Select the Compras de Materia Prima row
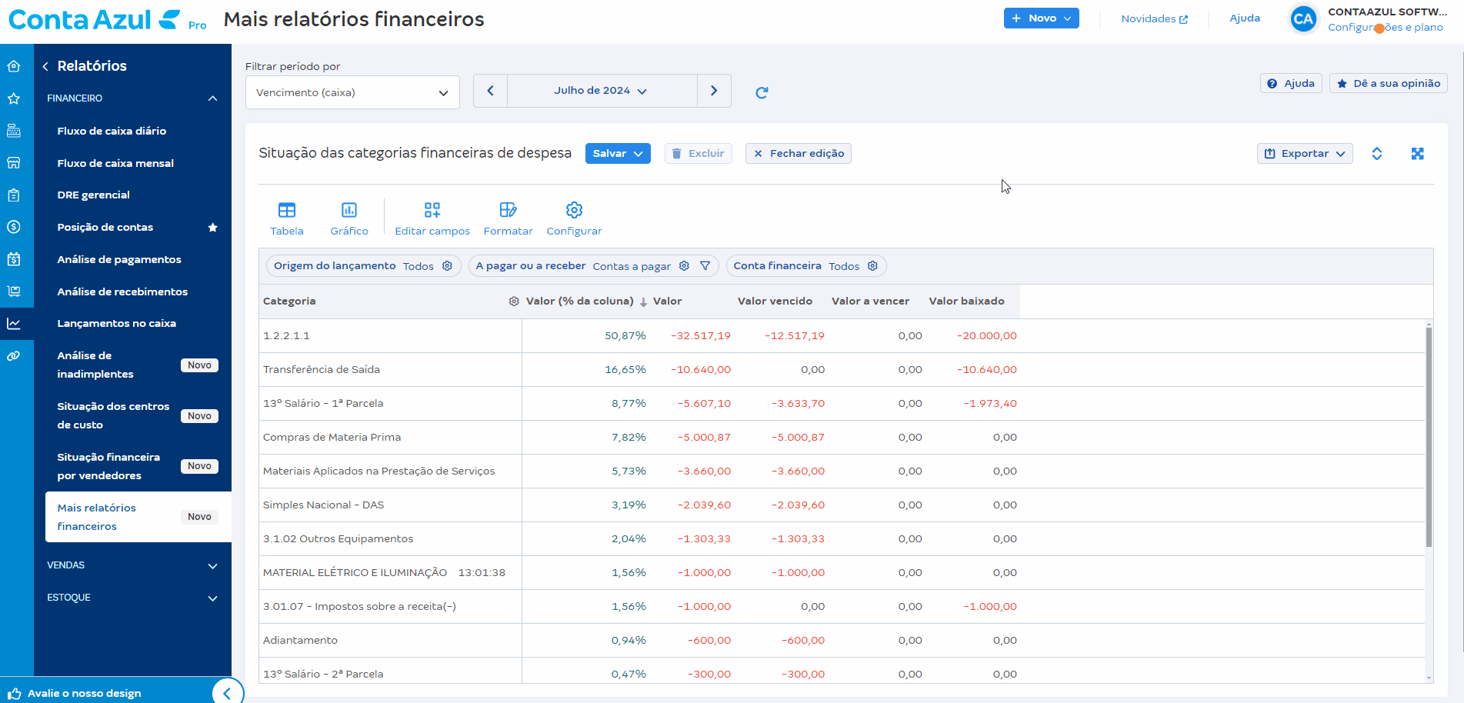 coord(842,438)
